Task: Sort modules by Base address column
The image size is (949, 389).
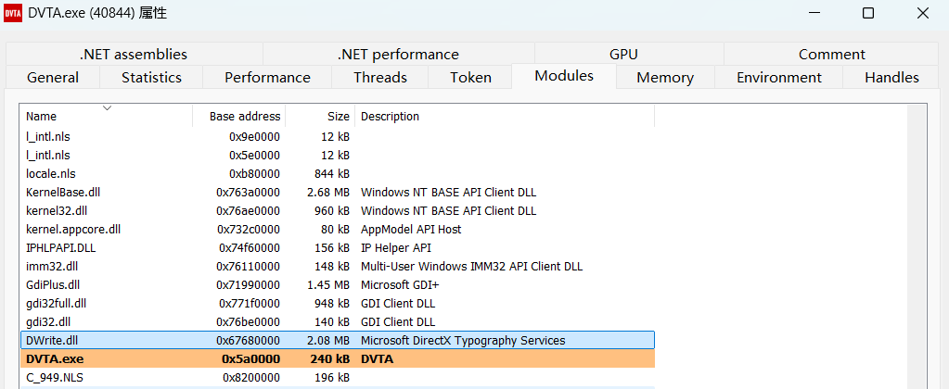Action: 244,117
